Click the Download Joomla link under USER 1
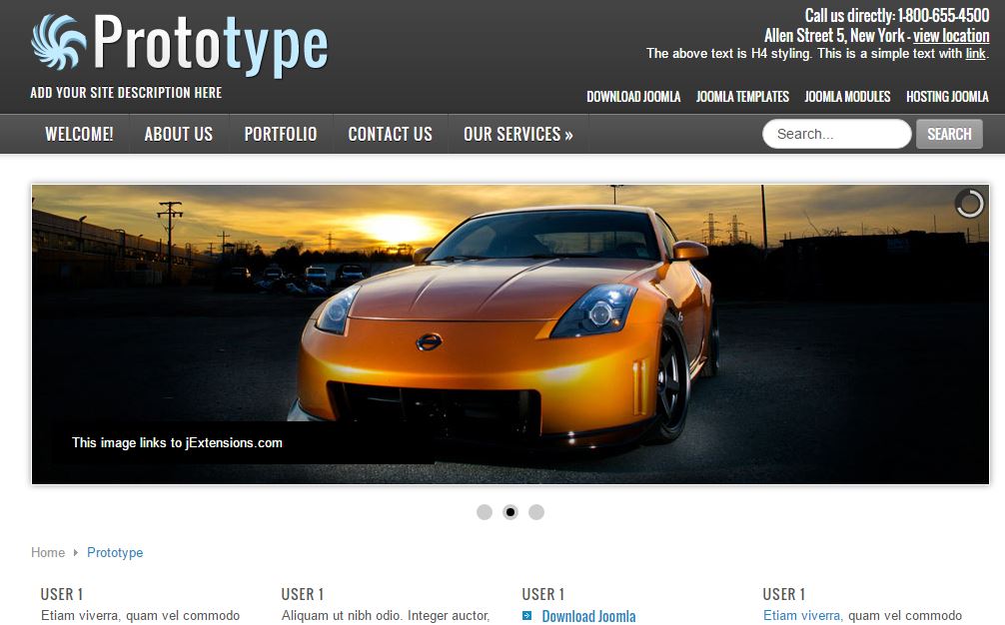 tap(588, 616)
